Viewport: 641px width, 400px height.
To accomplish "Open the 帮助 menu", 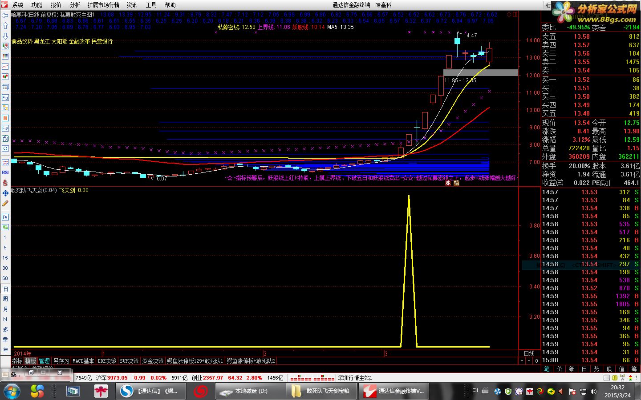I will point(170,5).
